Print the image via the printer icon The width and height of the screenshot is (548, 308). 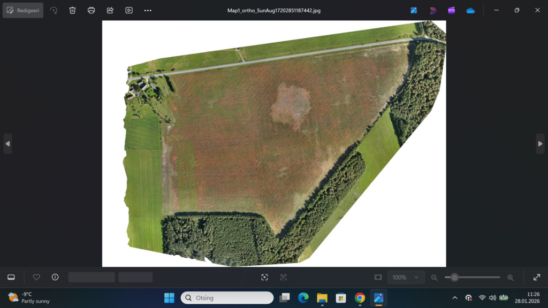coord(92,10)
